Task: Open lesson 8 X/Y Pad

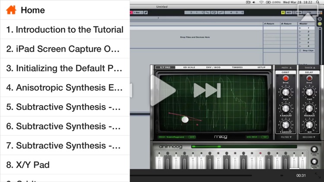Action: (65, 165)
